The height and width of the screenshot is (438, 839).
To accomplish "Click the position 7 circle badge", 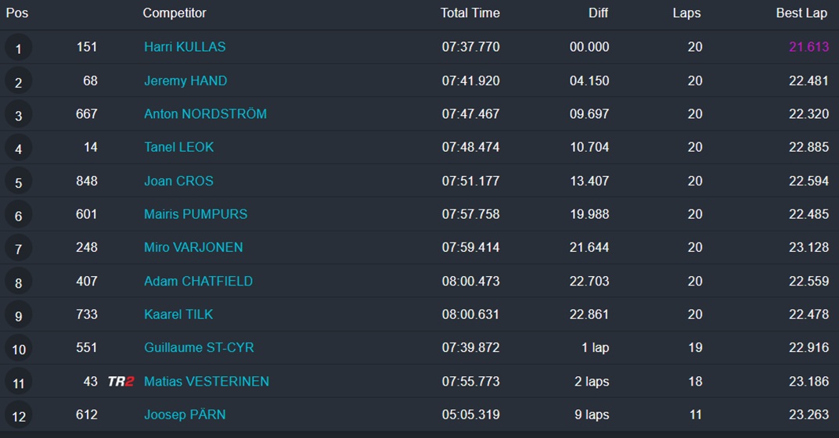I will click(18, 250).
